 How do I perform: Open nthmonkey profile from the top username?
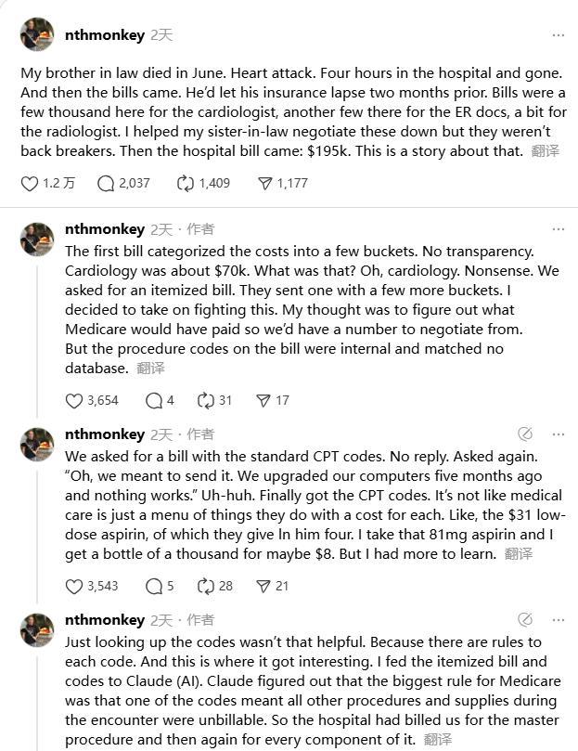click(104, 35)
